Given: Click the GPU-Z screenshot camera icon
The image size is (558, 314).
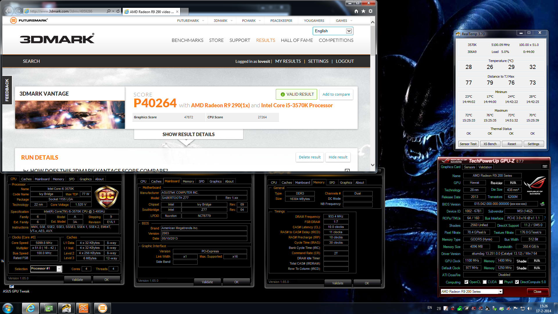Looking at the screenshot, I should pos(545,167).
